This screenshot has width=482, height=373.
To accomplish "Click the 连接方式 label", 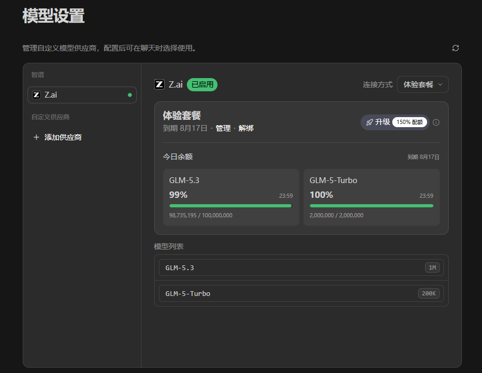I will click(377, 84).
